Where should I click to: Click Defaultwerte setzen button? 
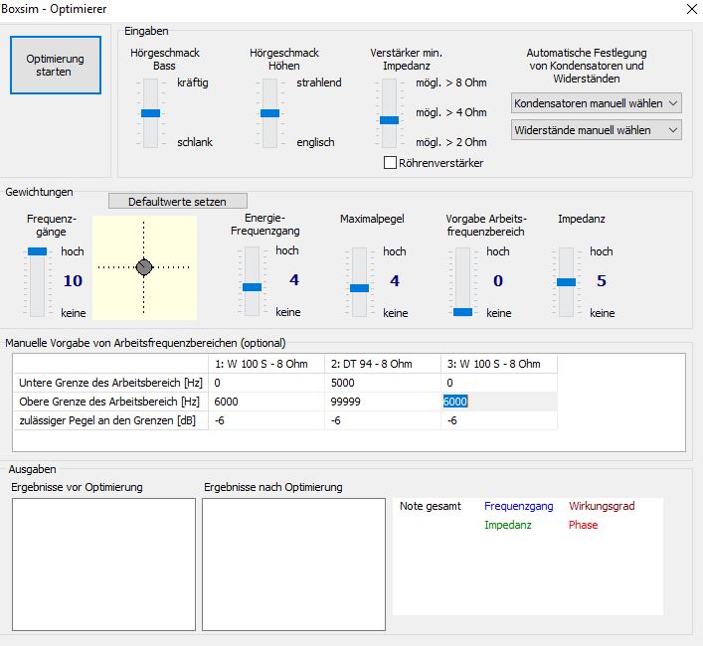coord(177,202)
